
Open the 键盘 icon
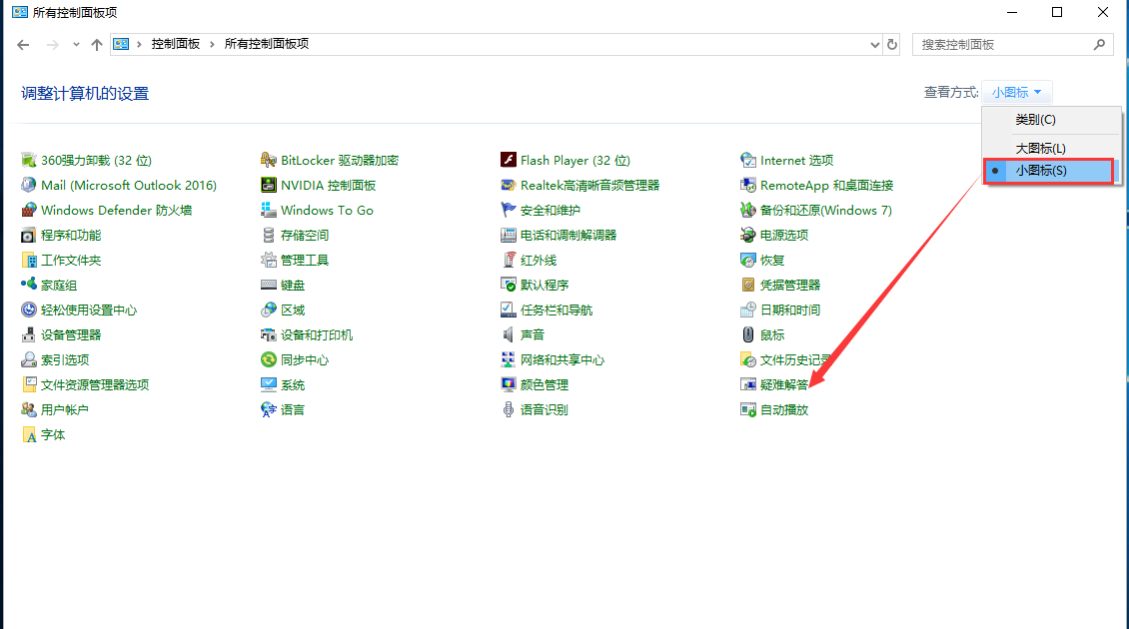point(269,285)
